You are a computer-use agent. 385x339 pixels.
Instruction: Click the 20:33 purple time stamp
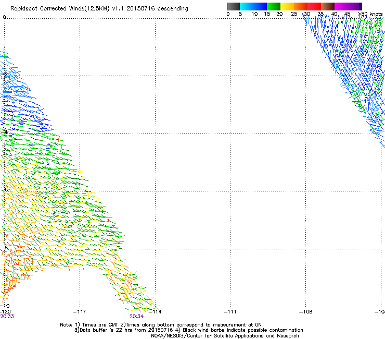[x=7, y=317]
